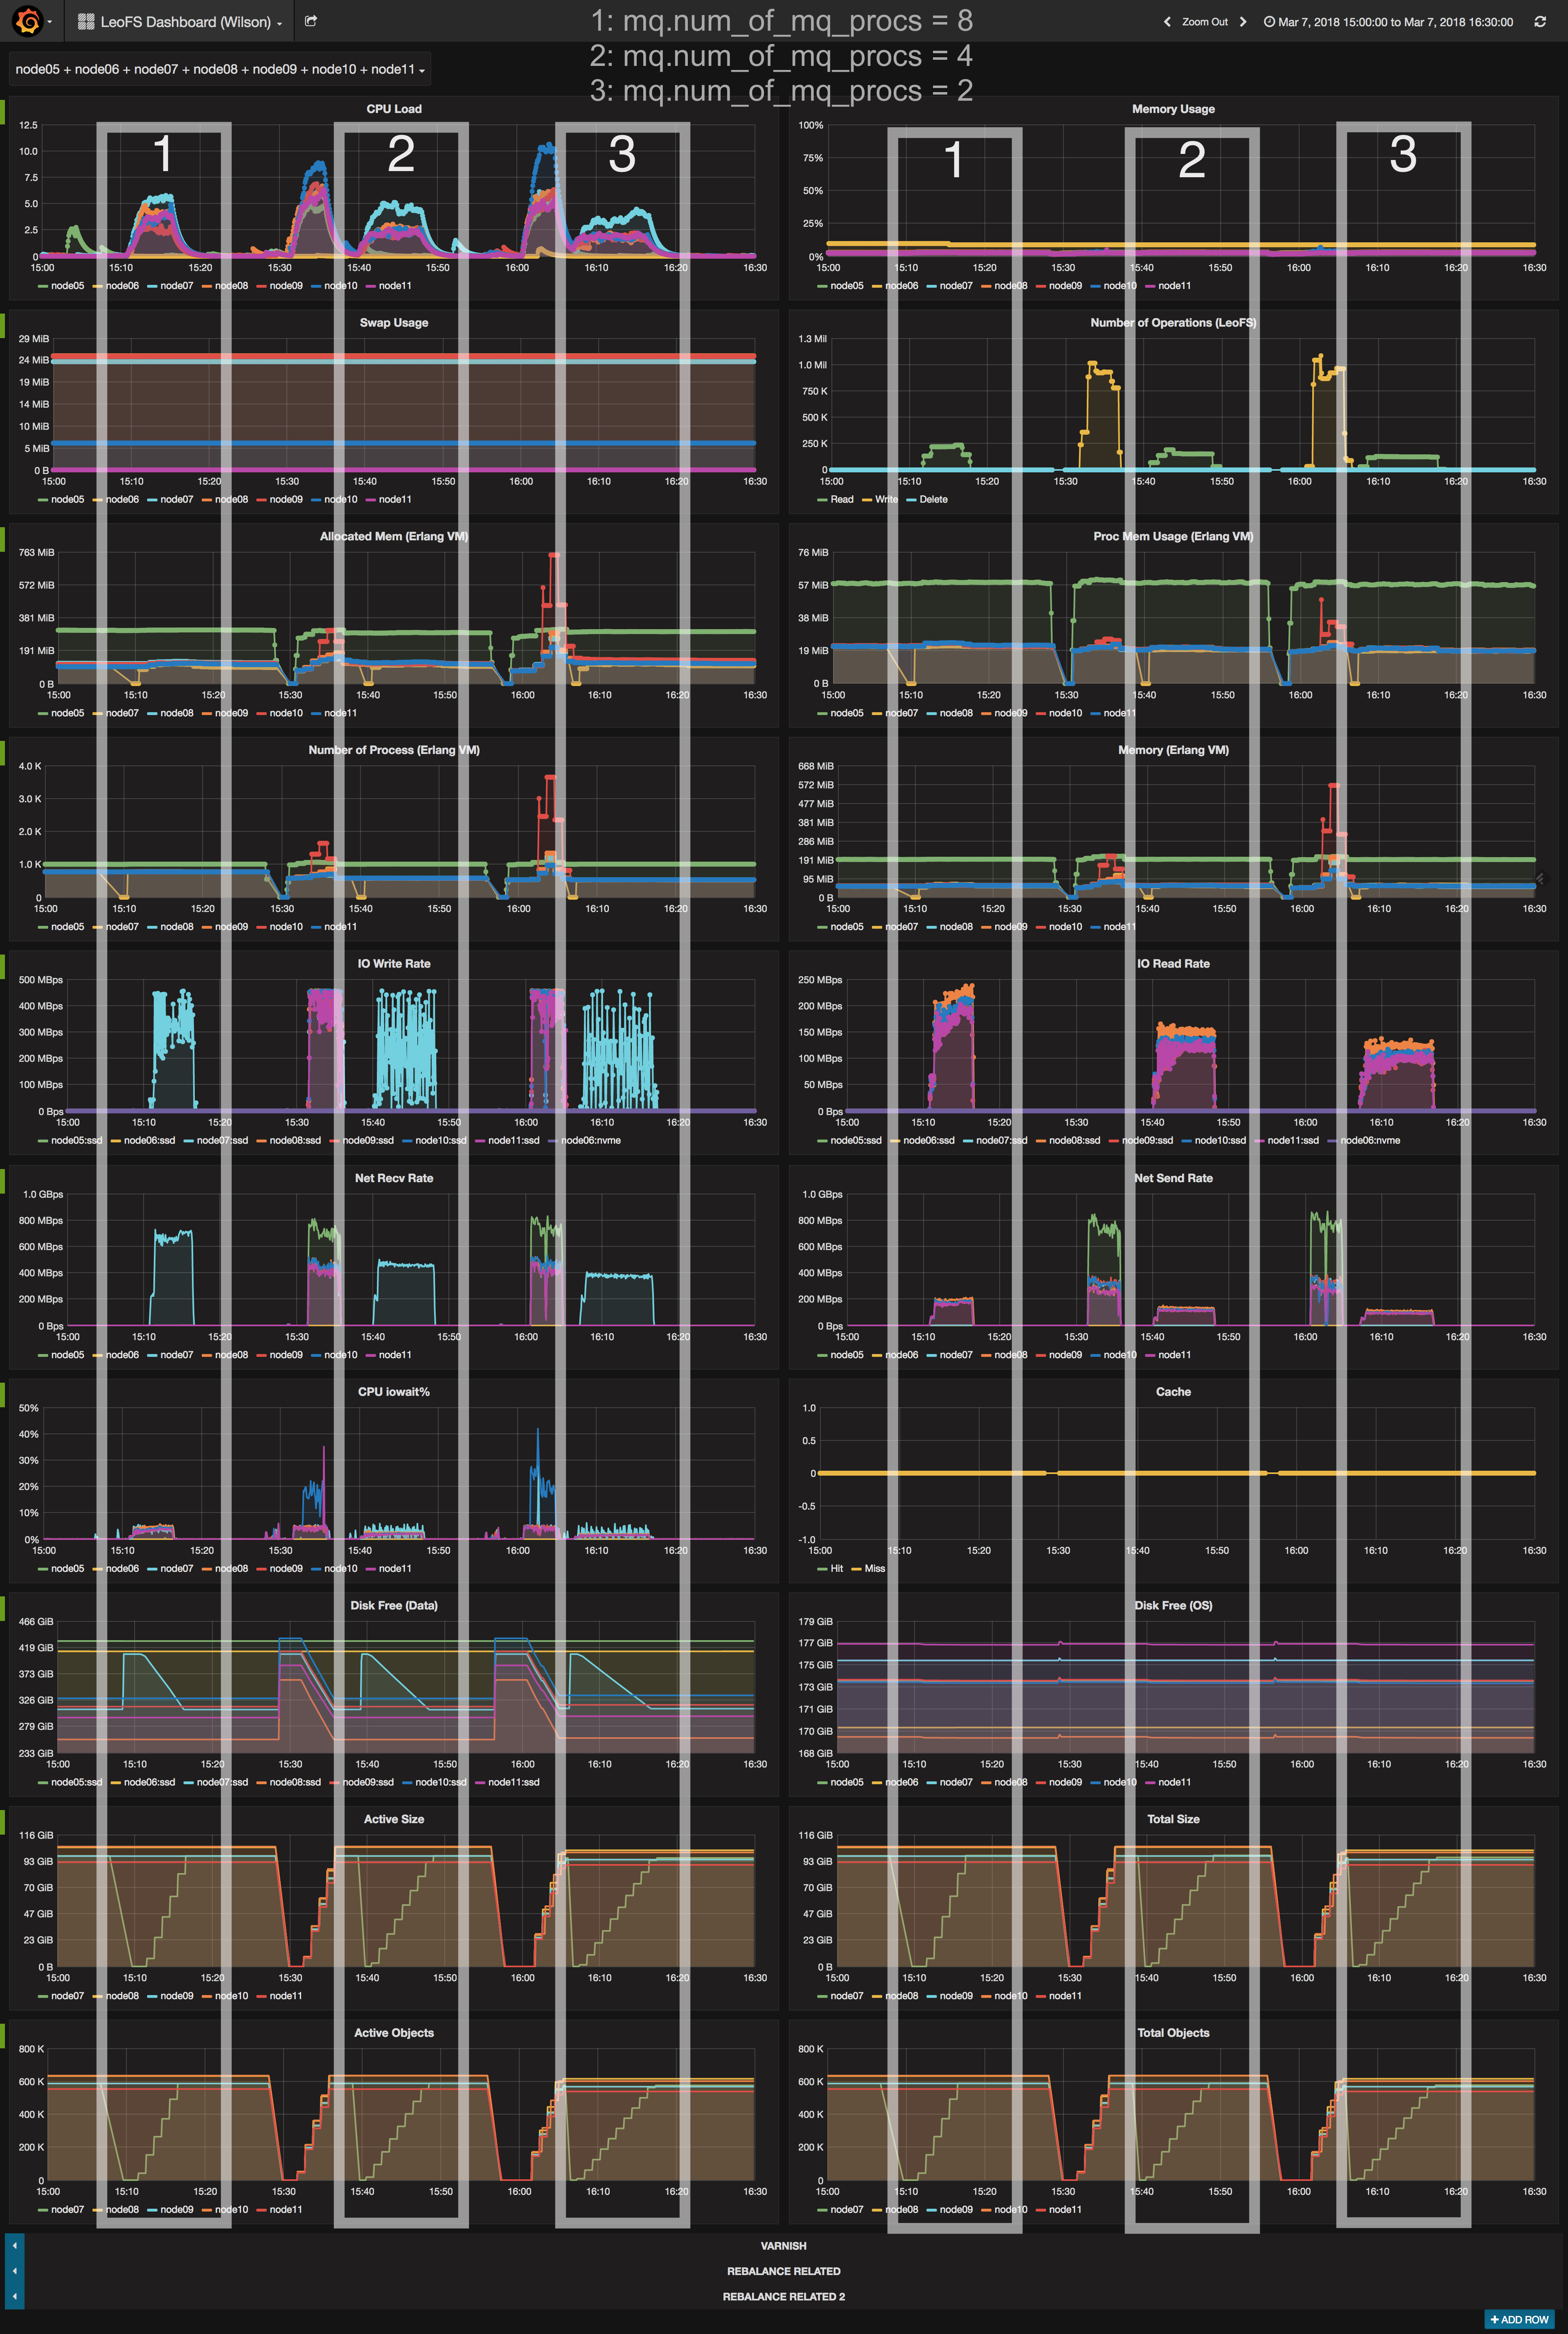Click the Read legend color swatch

point(823,499)
